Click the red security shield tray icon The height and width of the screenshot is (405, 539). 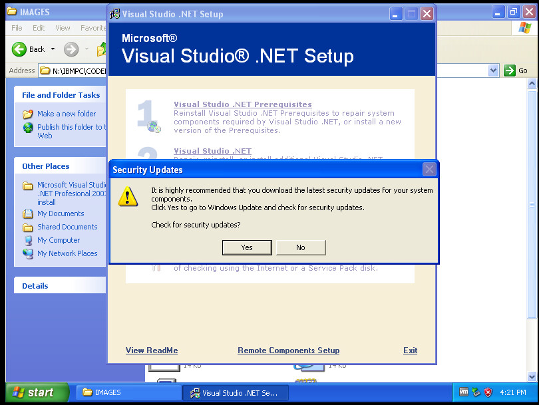[488, 392]
